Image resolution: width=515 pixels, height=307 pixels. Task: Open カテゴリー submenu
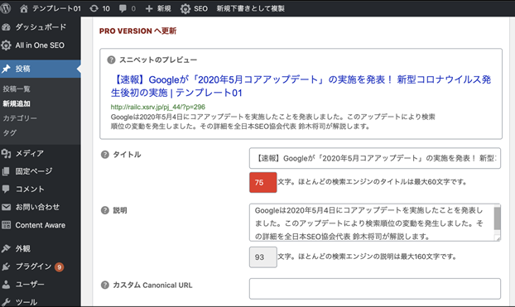point(20,118)
